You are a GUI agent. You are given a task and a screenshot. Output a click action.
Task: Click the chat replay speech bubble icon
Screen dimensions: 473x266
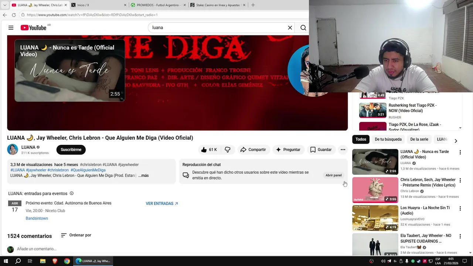point(186,175)
